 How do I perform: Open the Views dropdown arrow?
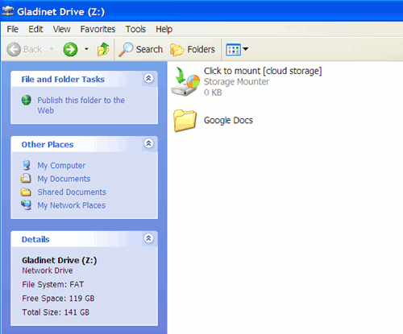pos(245,49)
